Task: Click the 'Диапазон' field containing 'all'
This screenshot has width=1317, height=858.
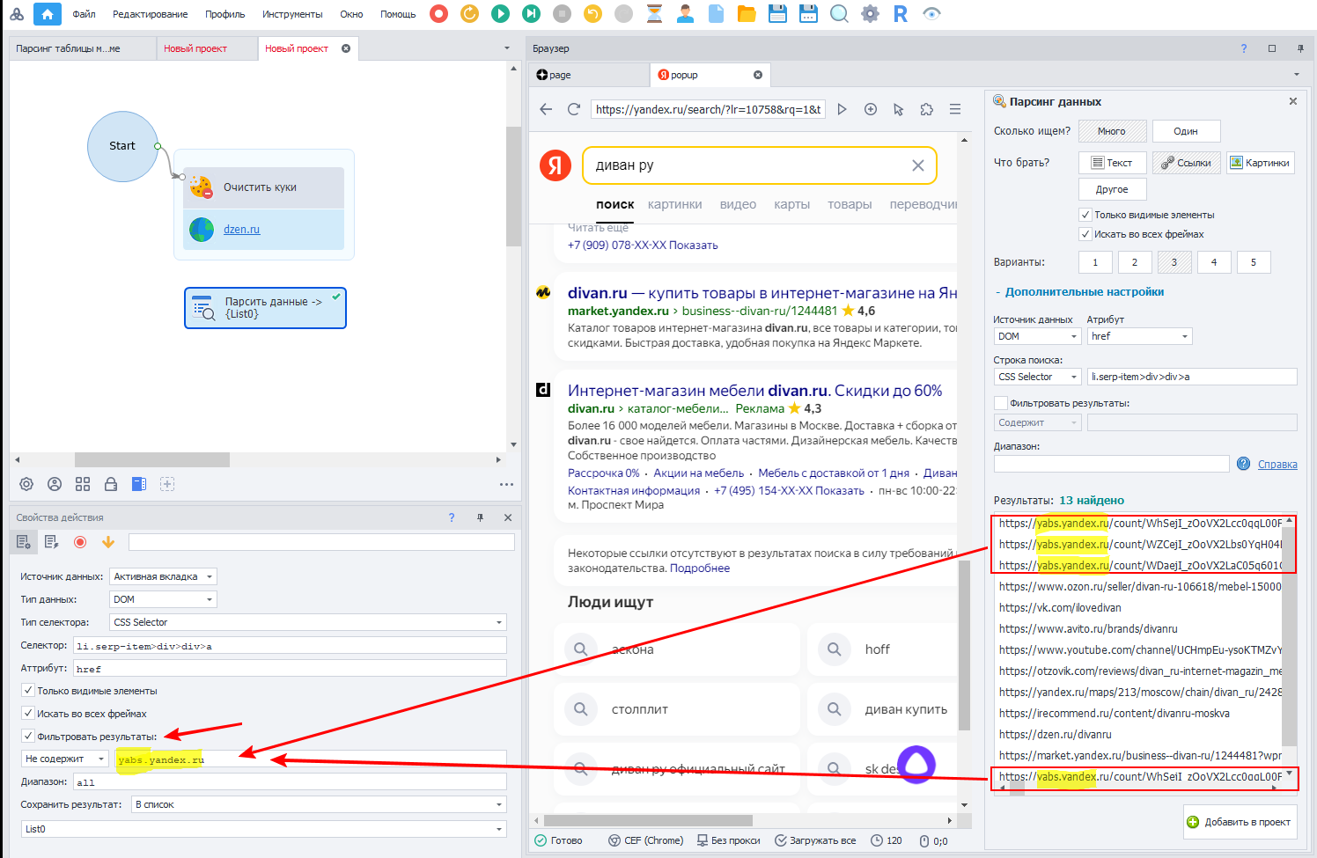Action: coord(290,781)
